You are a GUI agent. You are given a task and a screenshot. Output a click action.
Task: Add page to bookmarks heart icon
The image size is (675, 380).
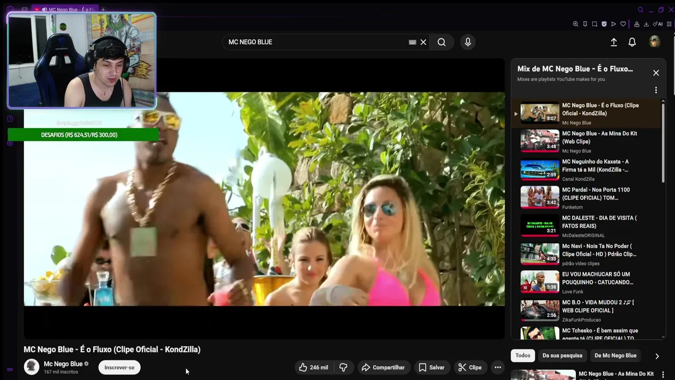(623, 24)
